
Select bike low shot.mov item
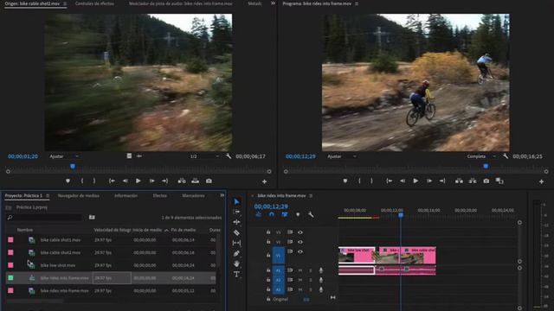coord(58,265)
